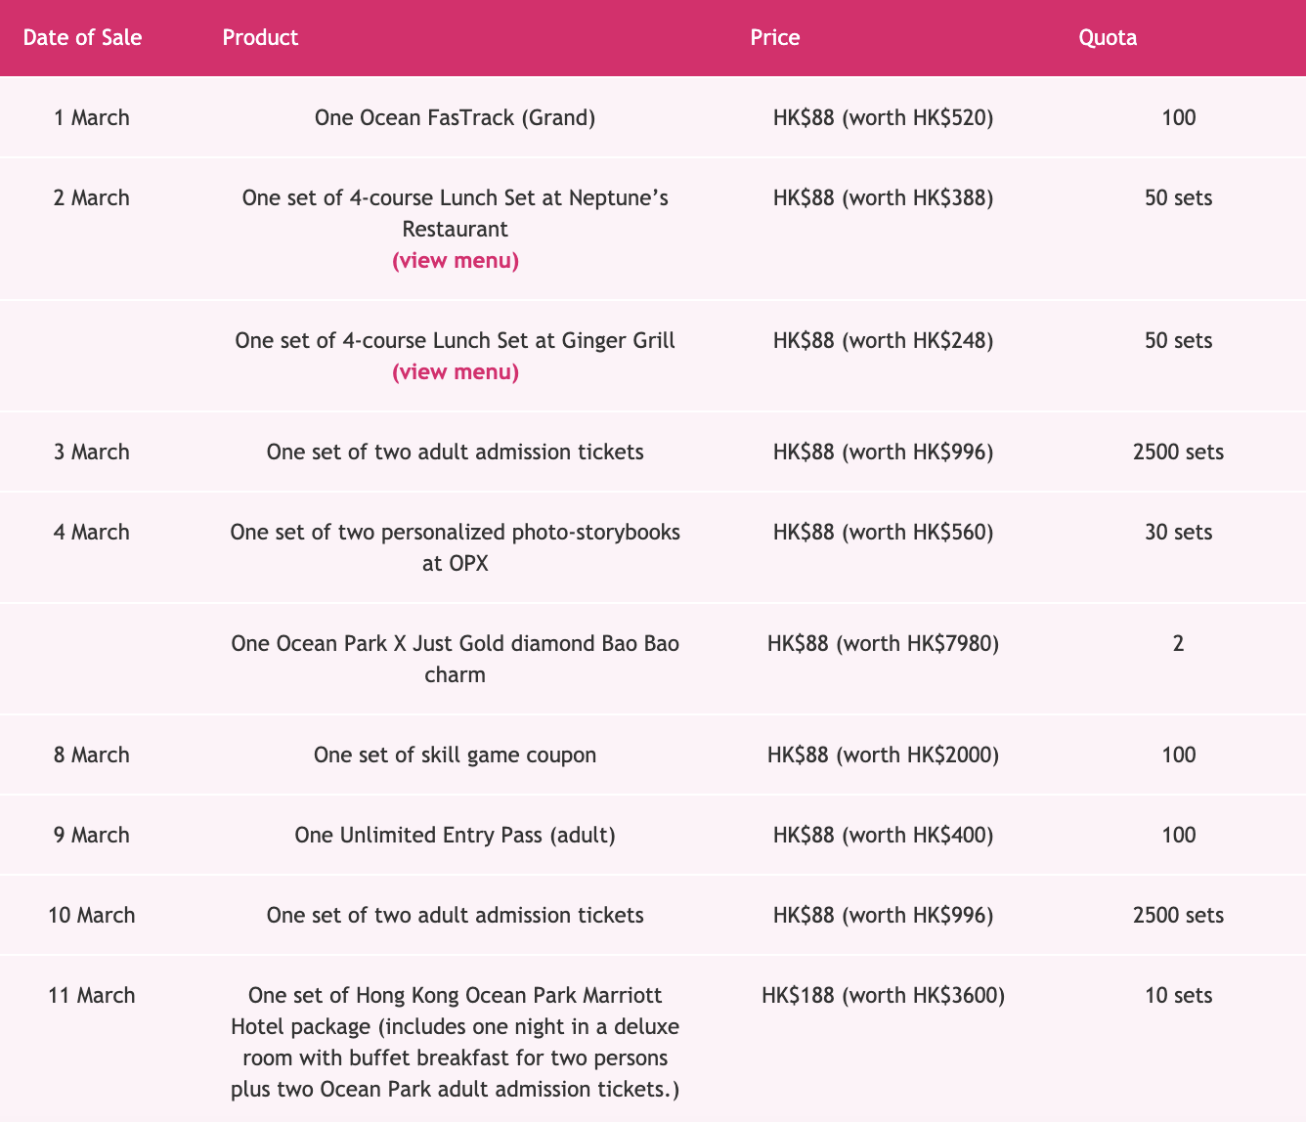Click the Quota column header

click(x=1108, y=37)
